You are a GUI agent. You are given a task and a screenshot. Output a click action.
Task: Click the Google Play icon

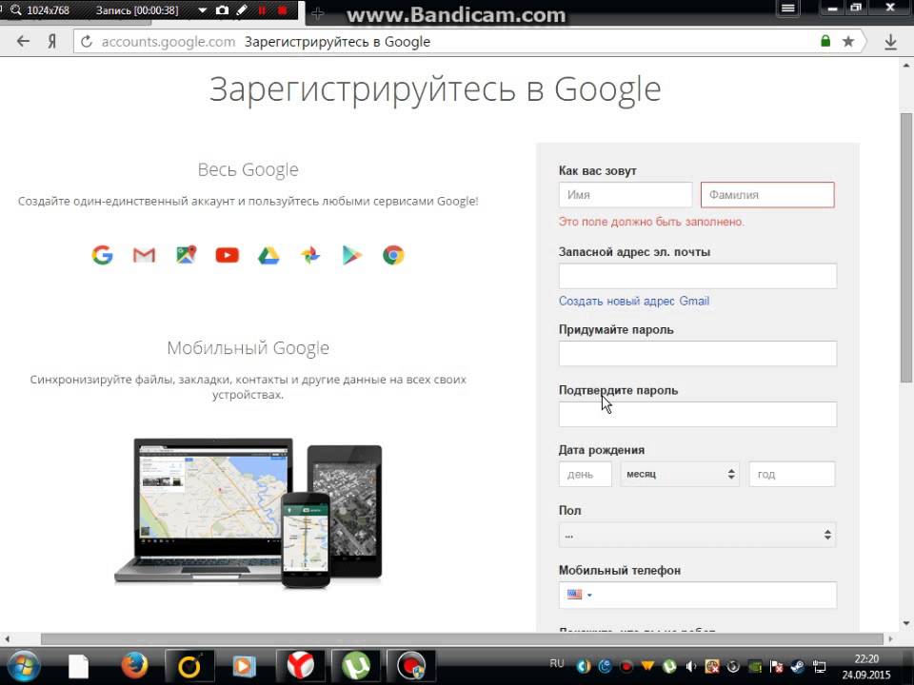(352, 255)
